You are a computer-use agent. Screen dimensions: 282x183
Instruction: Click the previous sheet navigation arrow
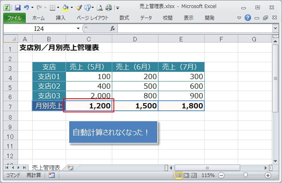click(x=13, y=168)
